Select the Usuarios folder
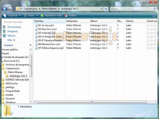159x119 pixels. click(x=10, y=98)
